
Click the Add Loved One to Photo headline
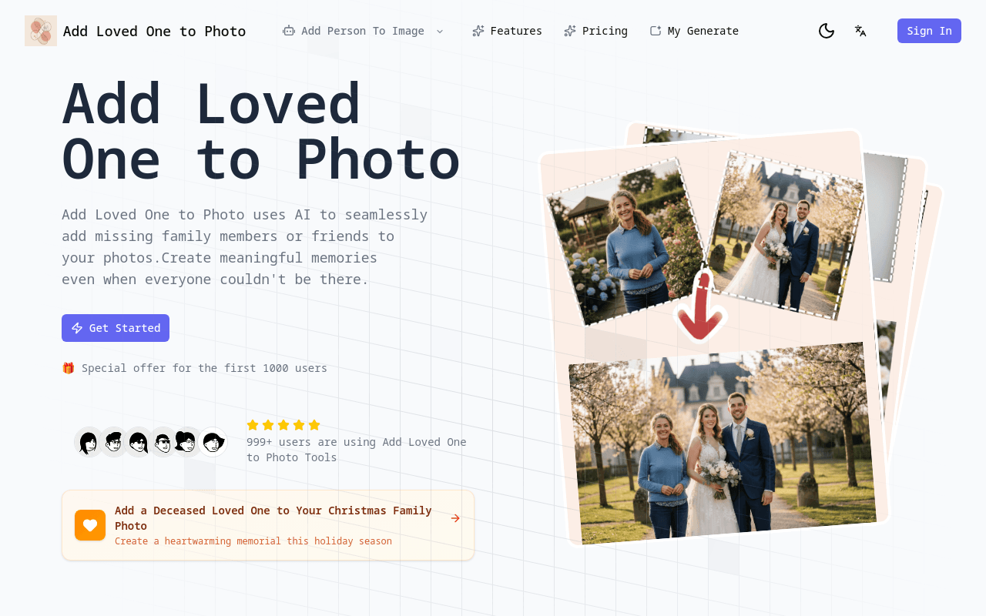point(260,131)
